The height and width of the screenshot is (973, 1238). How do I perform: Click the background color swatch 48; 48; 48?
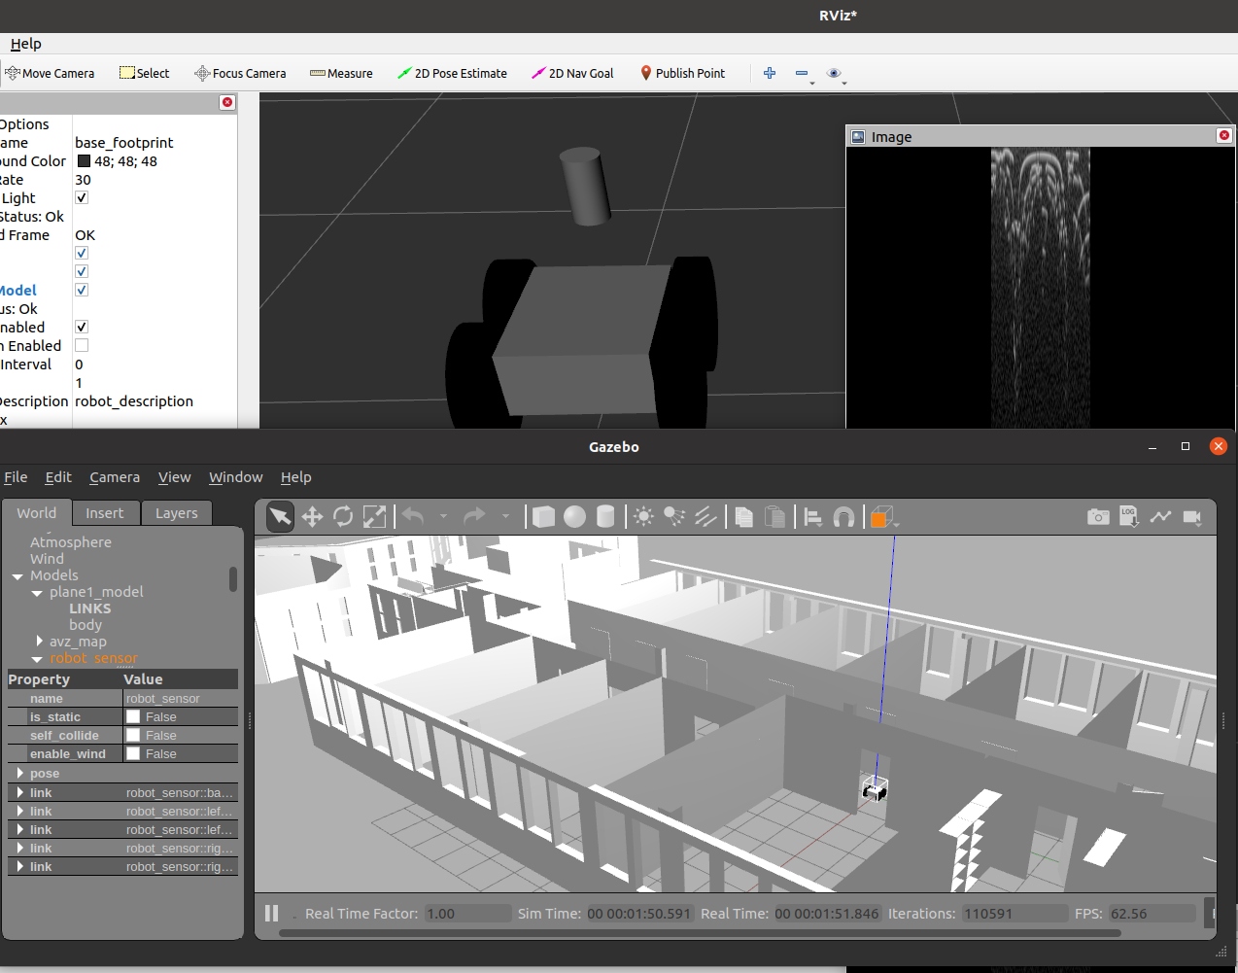pyautogui.click(x=84, y=161)
